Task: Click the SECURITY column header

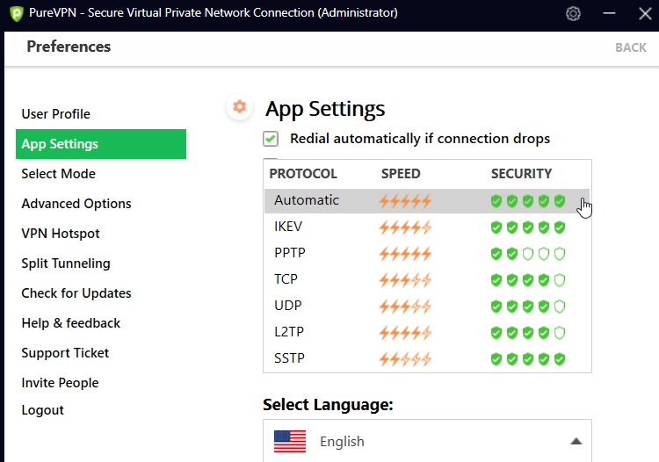Action: pyautogui.click(x=521, y=173)
